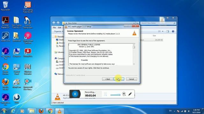The height and width of the screenshot is (114, 204).
Task: Open the volume icon in system tray
Action: pos(189,111)
